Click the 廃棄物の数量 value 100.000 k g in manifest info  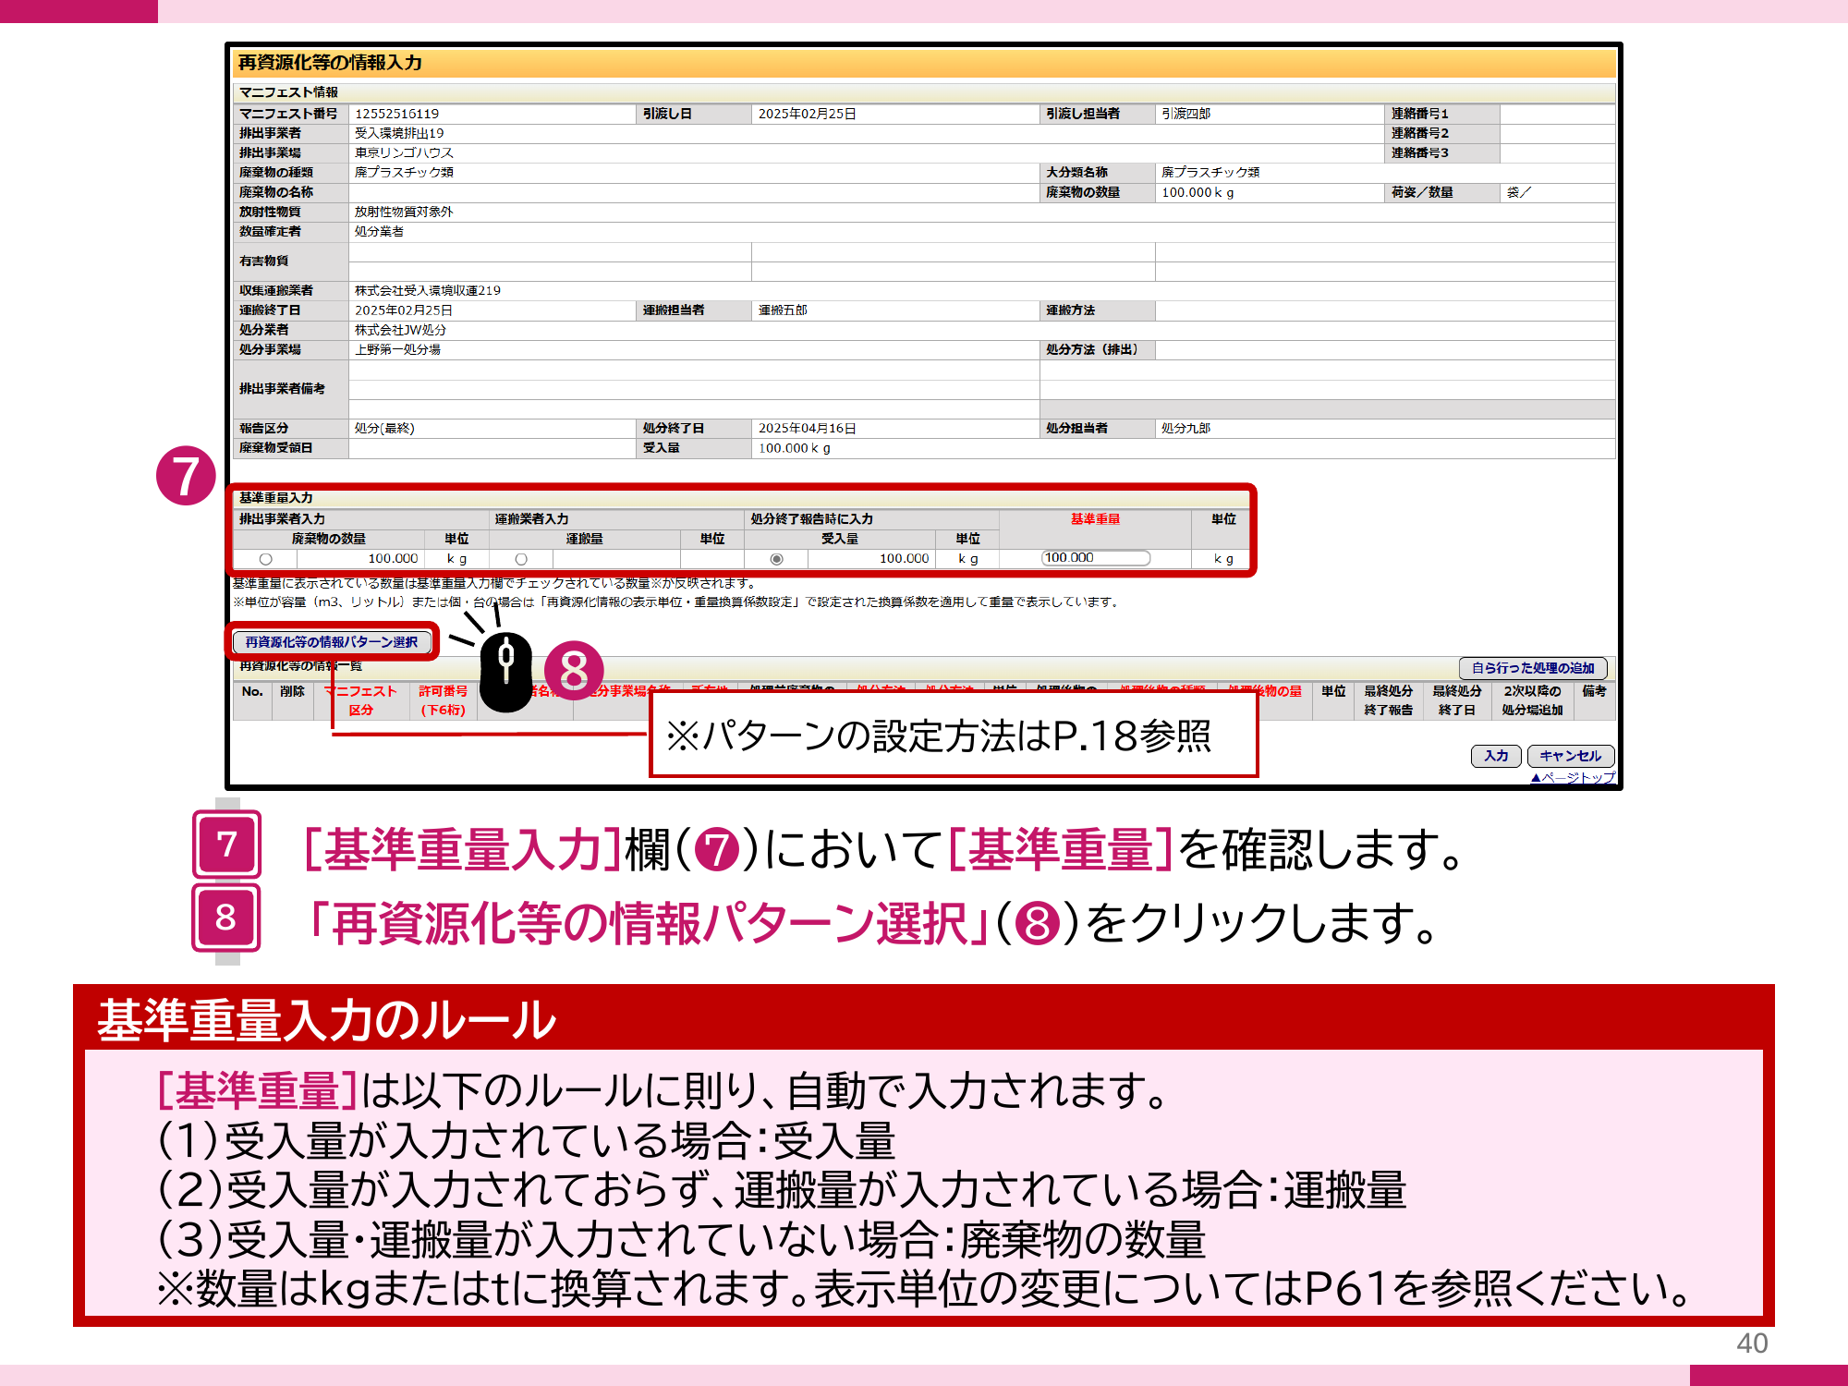tap(1198, 192)
